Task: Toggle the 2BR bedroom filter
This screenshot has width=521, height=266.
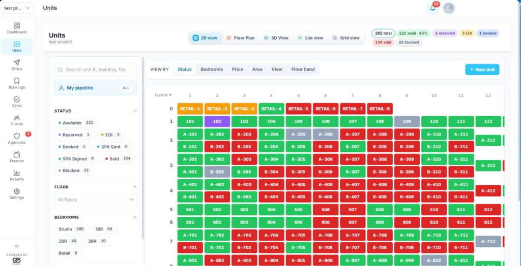Action: click(68, 241)
